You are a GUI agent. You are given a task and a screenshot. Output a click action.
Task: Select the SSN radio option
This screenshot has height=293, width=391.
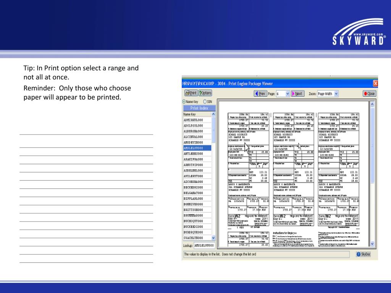click(x=205, y=101)
